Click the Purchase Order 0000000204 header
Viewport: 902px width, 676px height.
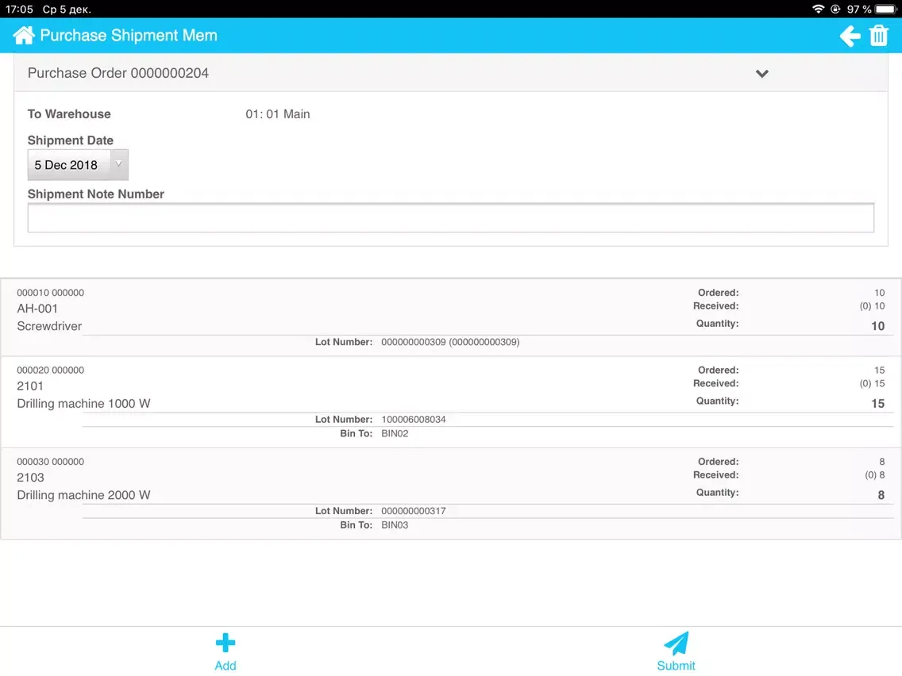coord(118,73)
